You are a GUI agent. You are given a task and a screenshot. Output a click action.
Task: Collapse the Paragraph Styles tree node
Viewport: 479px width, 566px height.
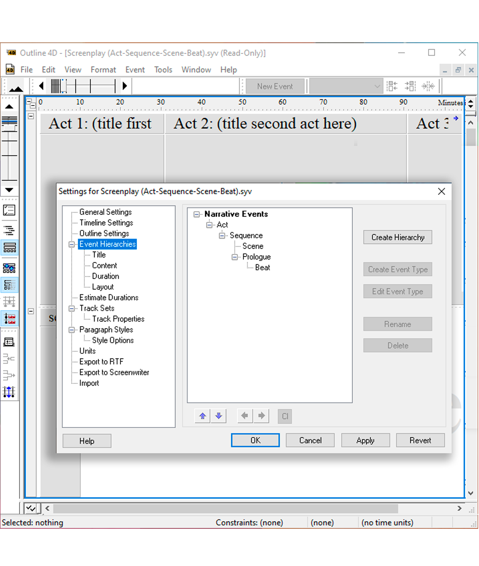[72, 330]
